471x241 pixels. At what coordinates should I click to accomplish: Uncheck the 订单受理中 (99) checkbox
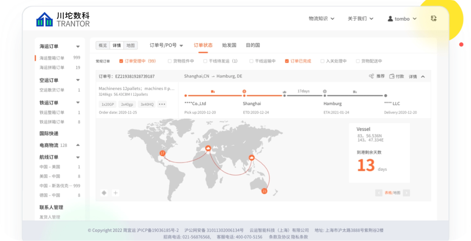pyautogui.click(x=121, y=61)
